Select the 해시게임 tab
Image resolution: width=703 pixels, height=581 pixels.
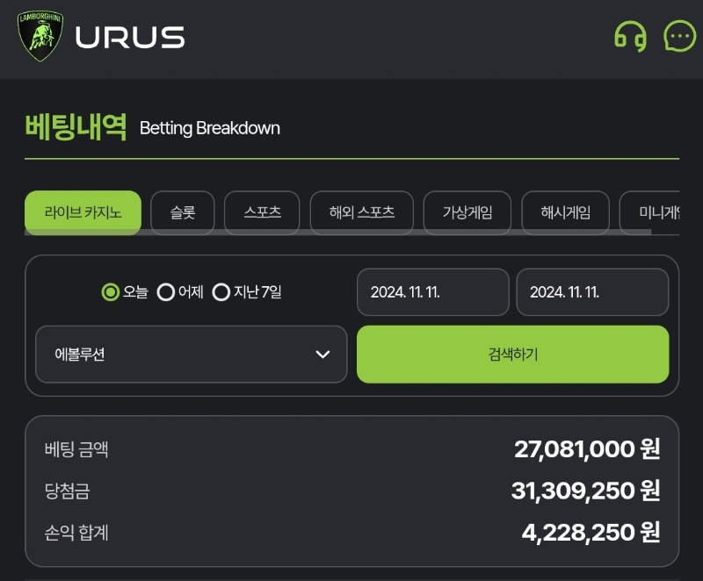pos(565,212)
